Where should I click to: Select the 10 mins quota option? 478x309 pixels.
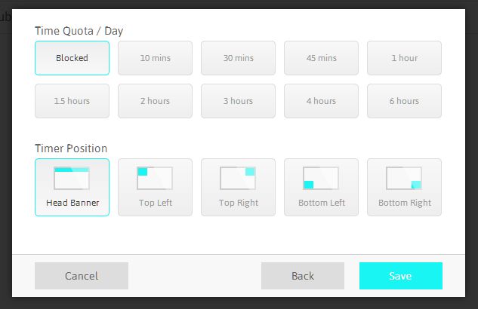(155, 58)
